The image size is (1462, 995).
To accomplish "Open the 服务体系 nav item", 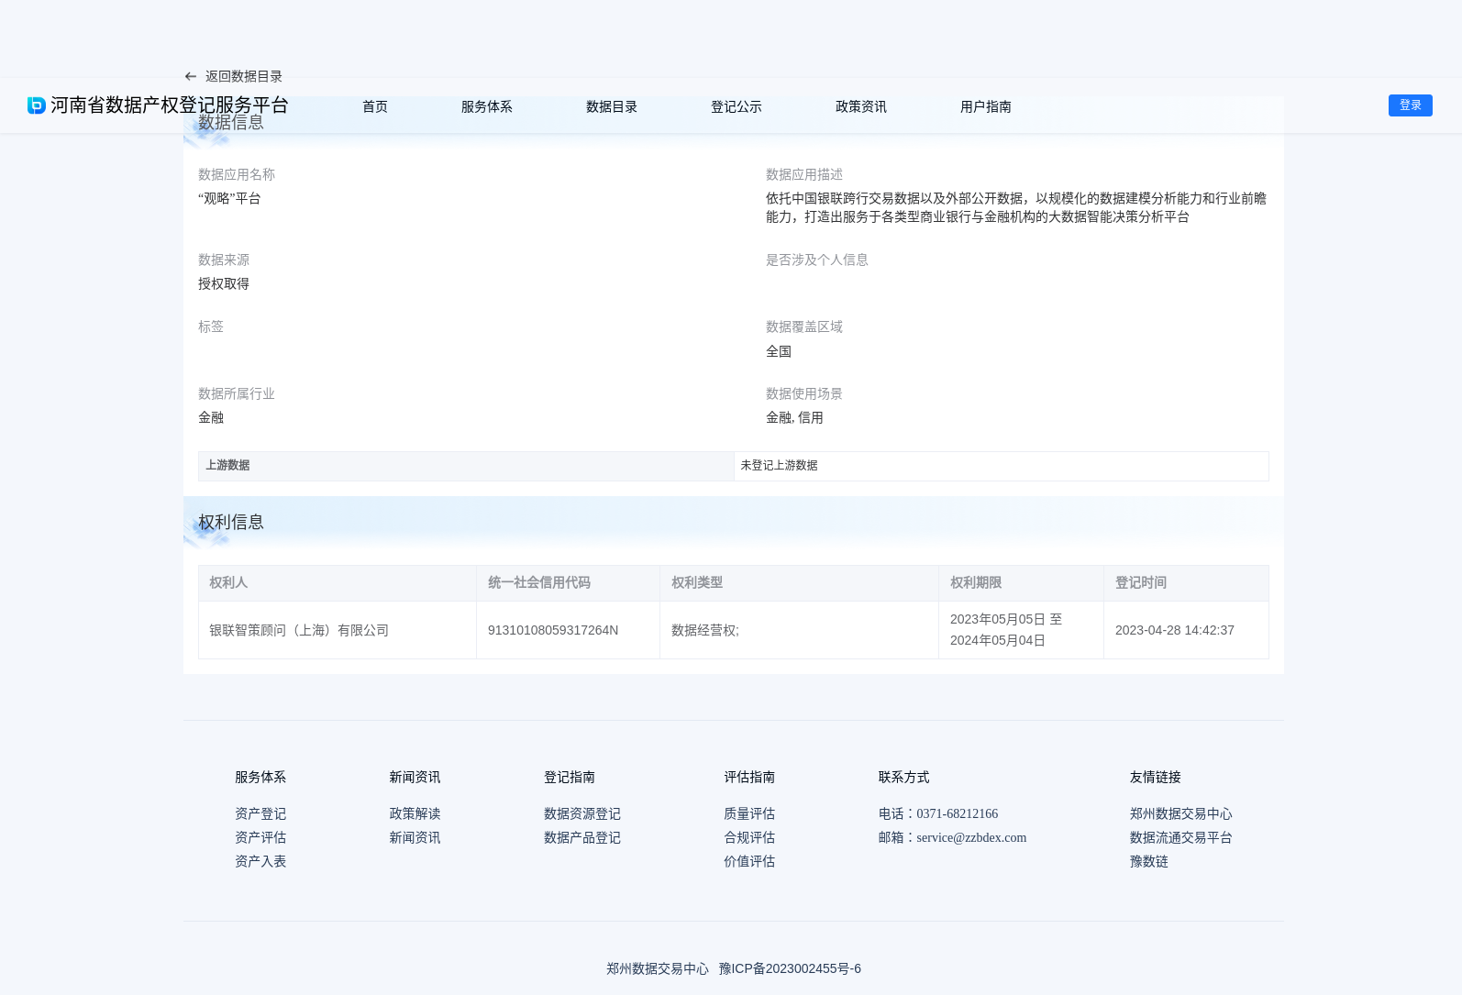I will tap(487, 106).
